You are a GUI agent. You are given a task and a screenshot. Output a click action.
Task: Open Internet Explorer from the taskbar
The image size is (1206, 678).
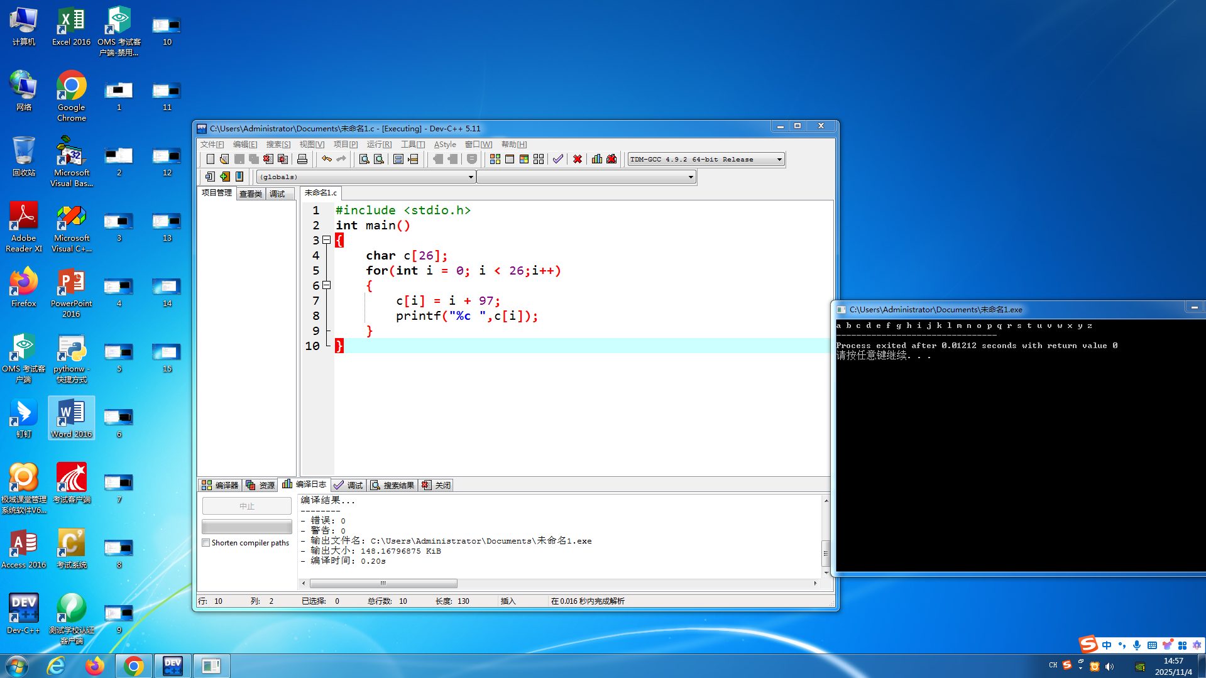click(x=57, y=666)
